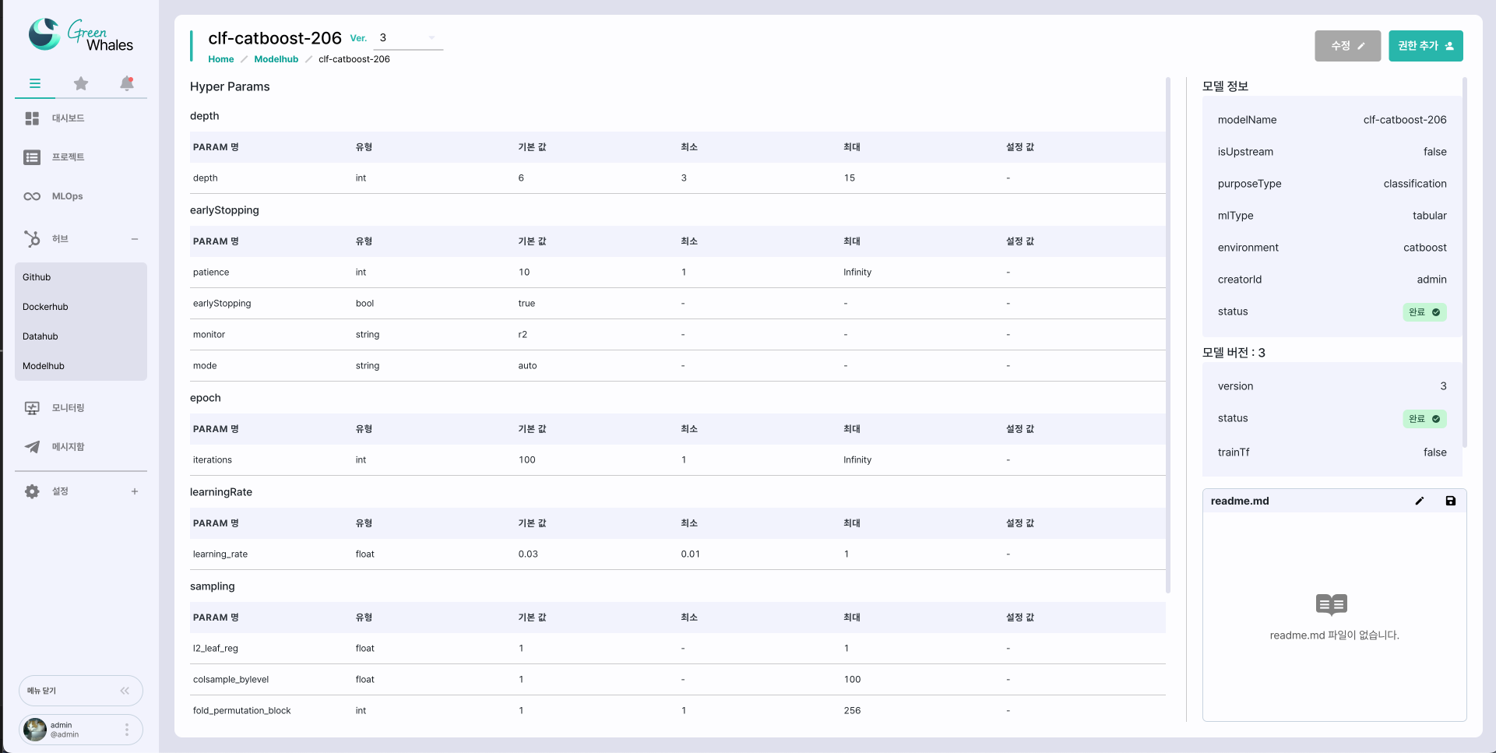Open Github in hub submenu

(37, 277)
